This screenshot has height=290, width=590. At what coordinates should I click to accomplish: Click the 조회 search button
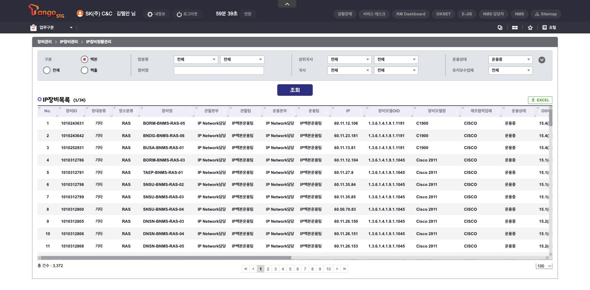pos(295,90)
